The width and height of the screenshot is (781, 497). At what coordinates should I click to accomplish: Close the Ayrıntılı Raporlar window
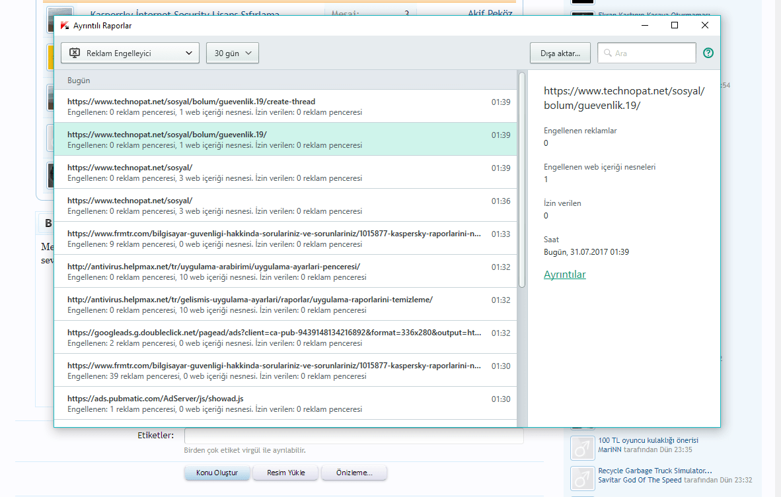705,25
